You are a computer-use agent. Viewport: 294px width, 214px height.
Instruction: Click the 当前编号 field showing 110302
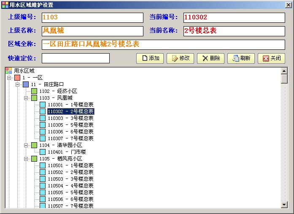[234, 18]
